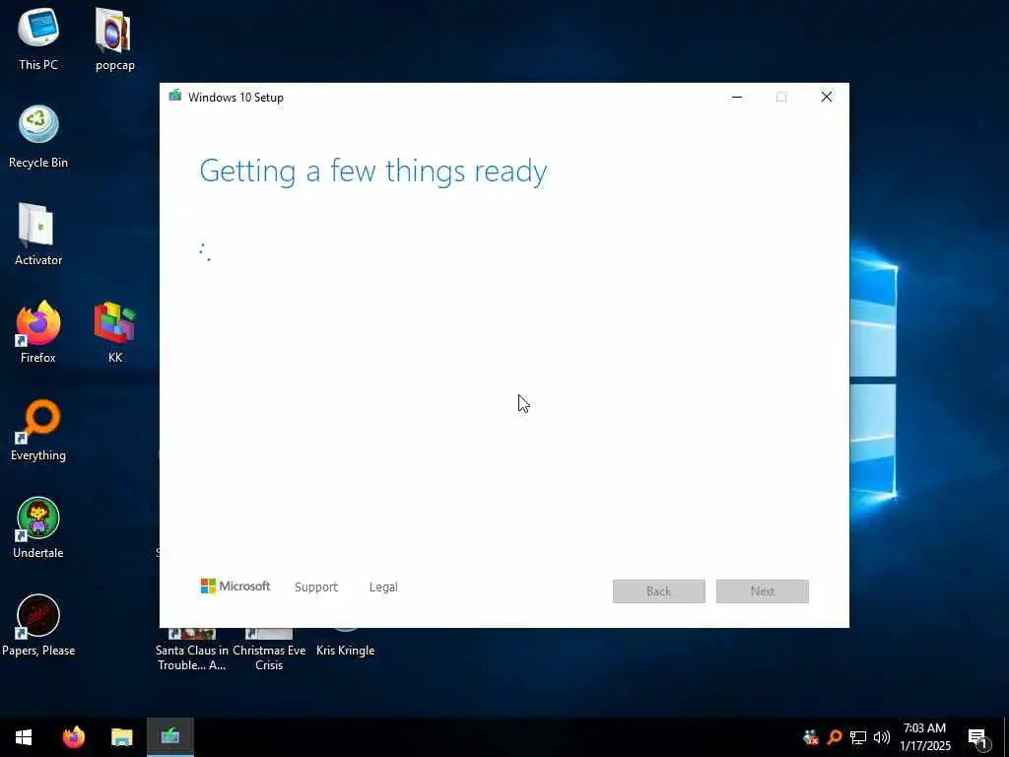The height and width of the screenshot is (757, 1009).
Task: Select the Recycle Bin icon
Action: click(x=38, y=136)
